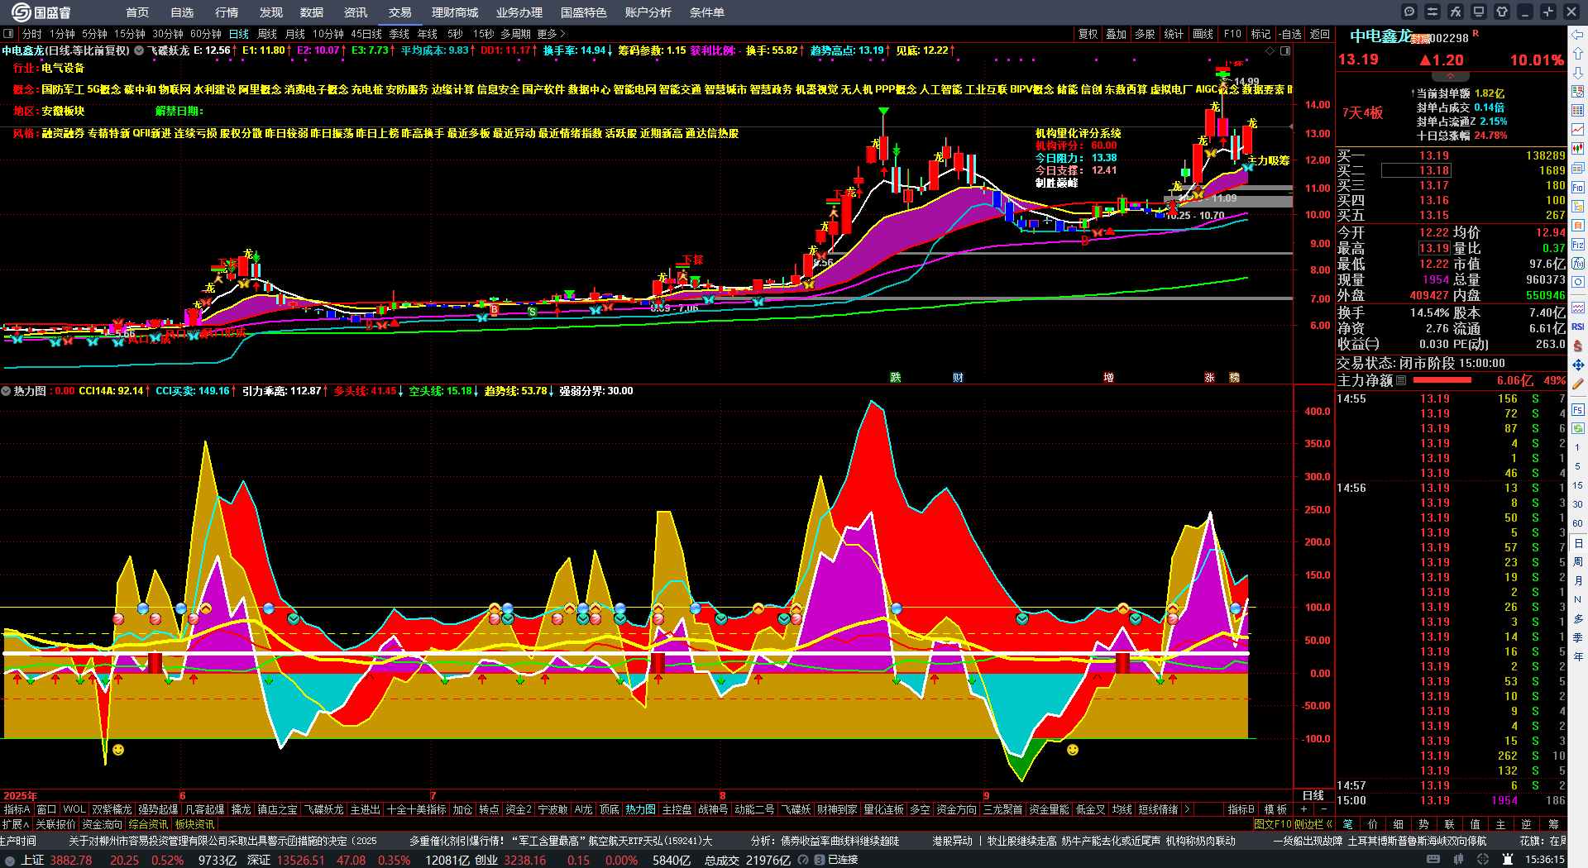The height and width of the screenshot is (868, 1588).
Task: Toggle the 画线 drawing tools
Action: point(1203,34)
